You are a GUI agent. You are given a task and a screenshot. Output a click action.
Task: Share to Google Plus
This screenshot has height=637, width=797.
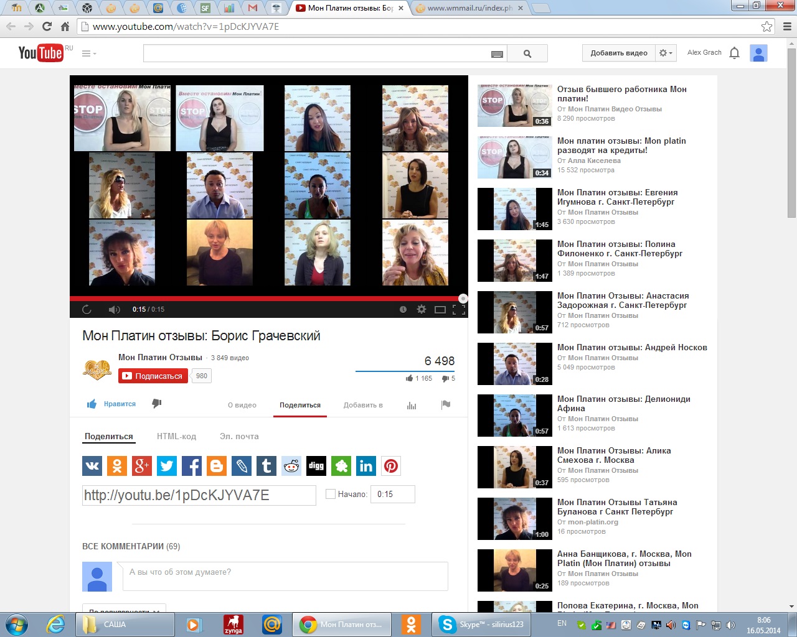[142, 466]
